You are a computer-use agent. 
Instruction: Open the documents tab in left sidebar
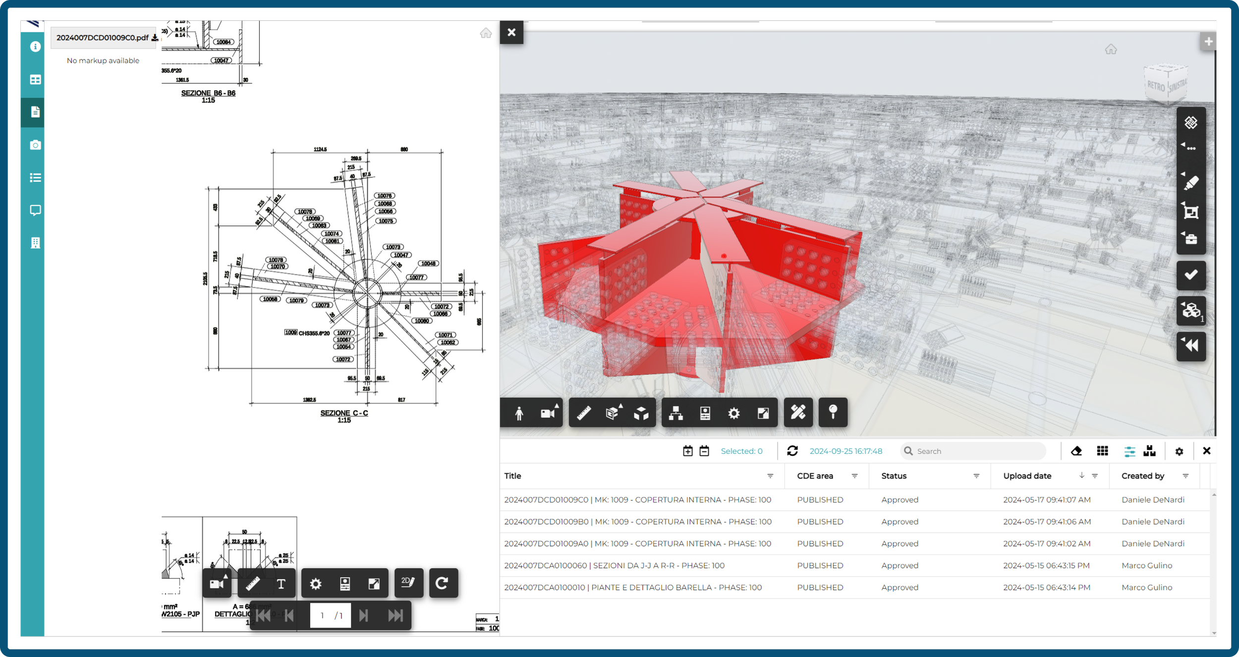35,112
